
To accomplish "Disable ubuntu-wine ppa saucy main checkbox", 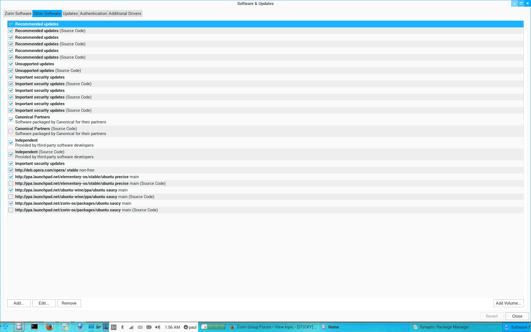I will [x=11, y=190].
